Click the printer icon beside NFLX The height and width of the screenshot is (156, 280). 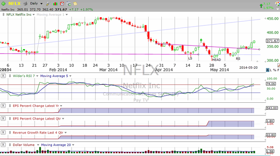tap(26, 3)
